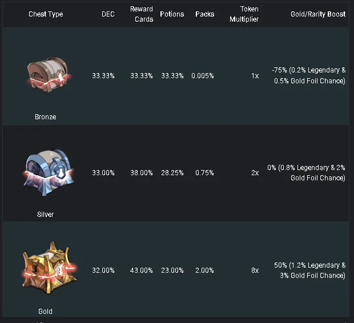Click Silver potions value 28.25%
Image resolution: width=354 pixels, height=323 pixels.
pos(172,173)
